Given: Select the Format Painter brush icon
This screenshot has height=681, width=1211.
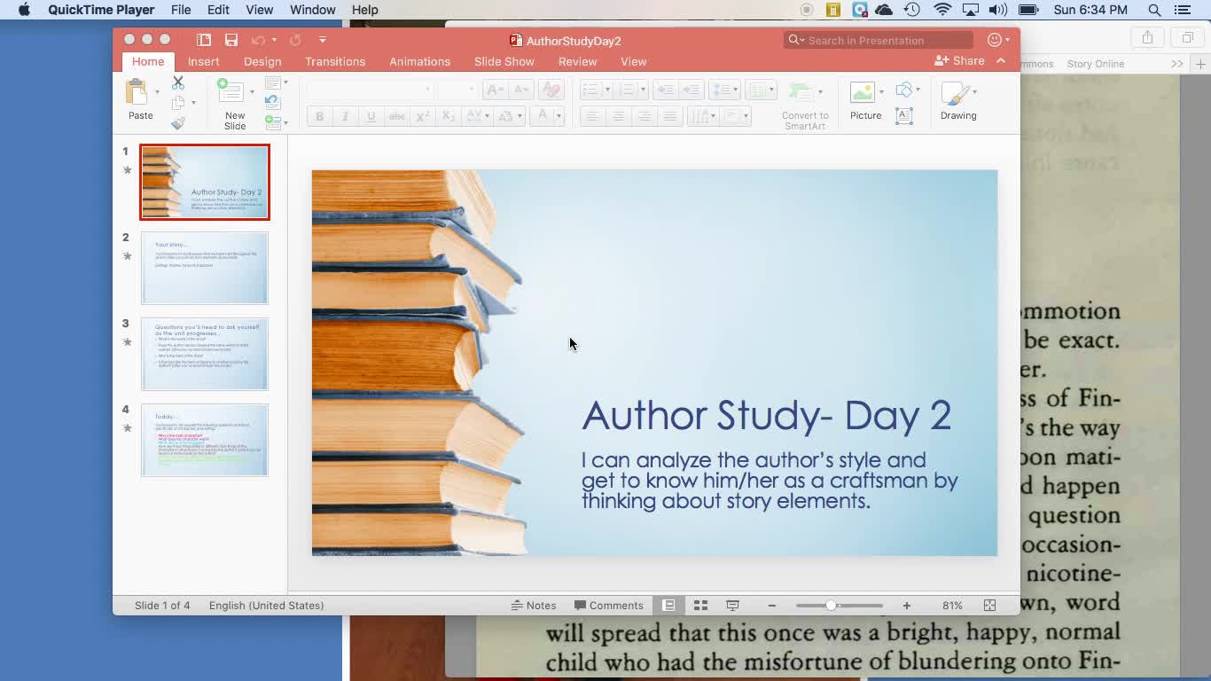Looking at the screenshot, I should point(178,123).
